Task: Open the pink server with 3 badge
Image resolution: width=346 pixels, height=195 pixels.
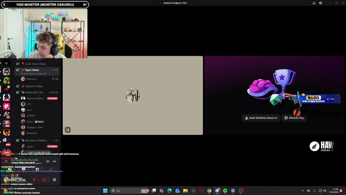Action: [6, 106]
